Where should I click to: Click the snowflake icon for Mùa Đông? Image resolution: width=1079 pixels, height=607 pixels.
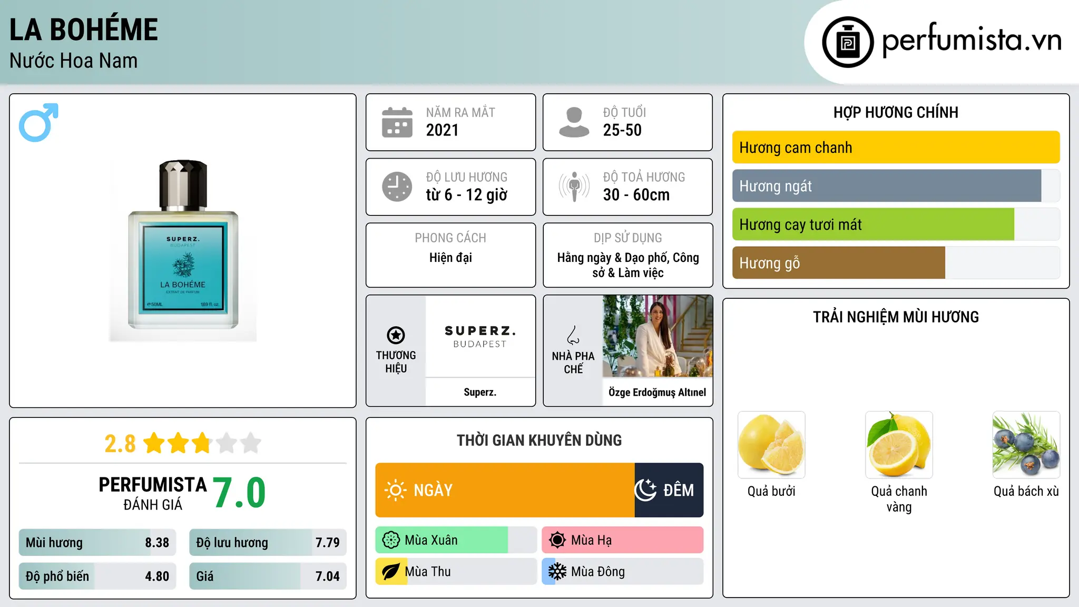coord(557,572)
